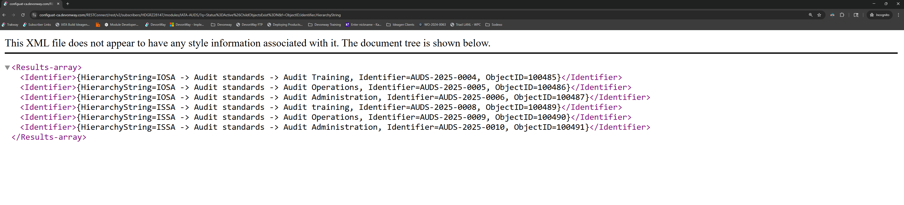Click the Incognito profile button
The image size is (904, 205).
point(880,15)
